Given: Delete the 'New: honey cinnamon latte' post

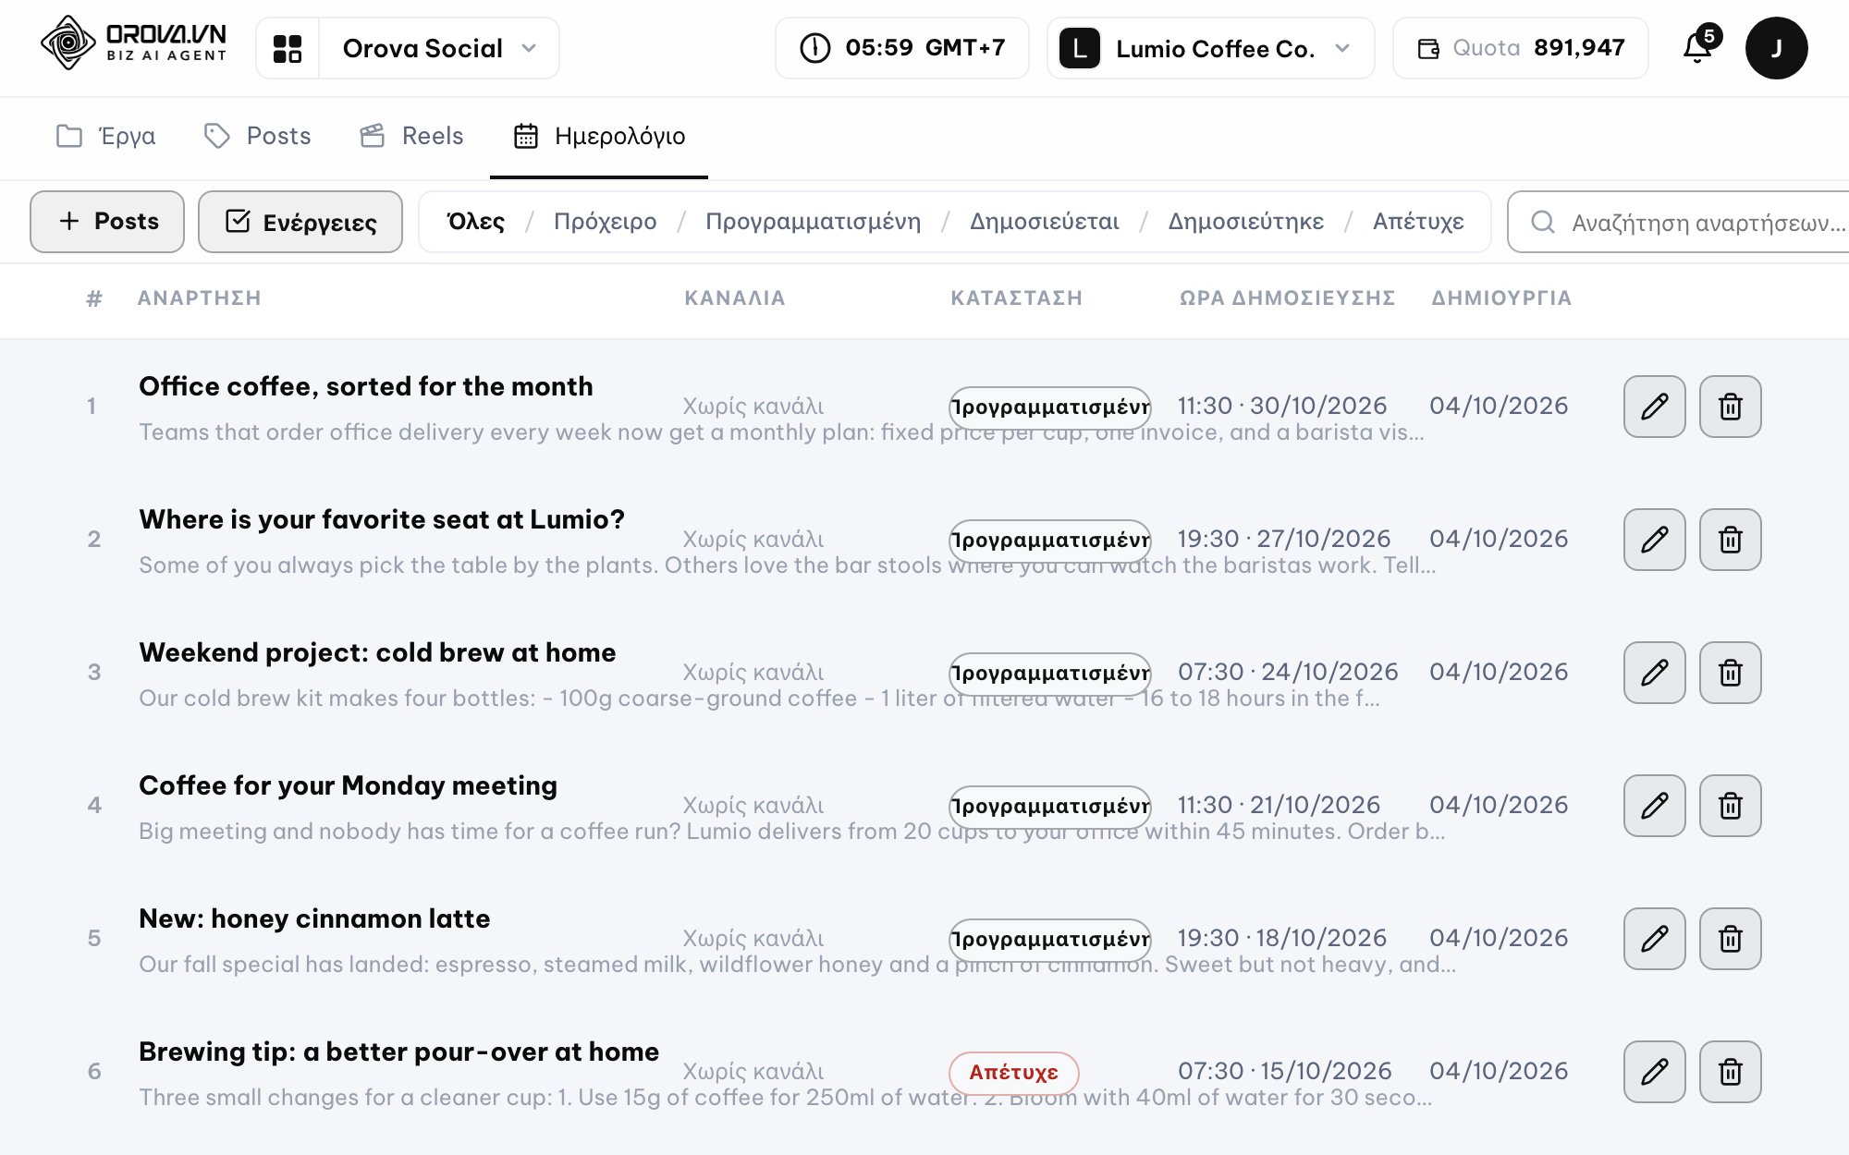Looking at the screenshot, I should pos(1731,939).
